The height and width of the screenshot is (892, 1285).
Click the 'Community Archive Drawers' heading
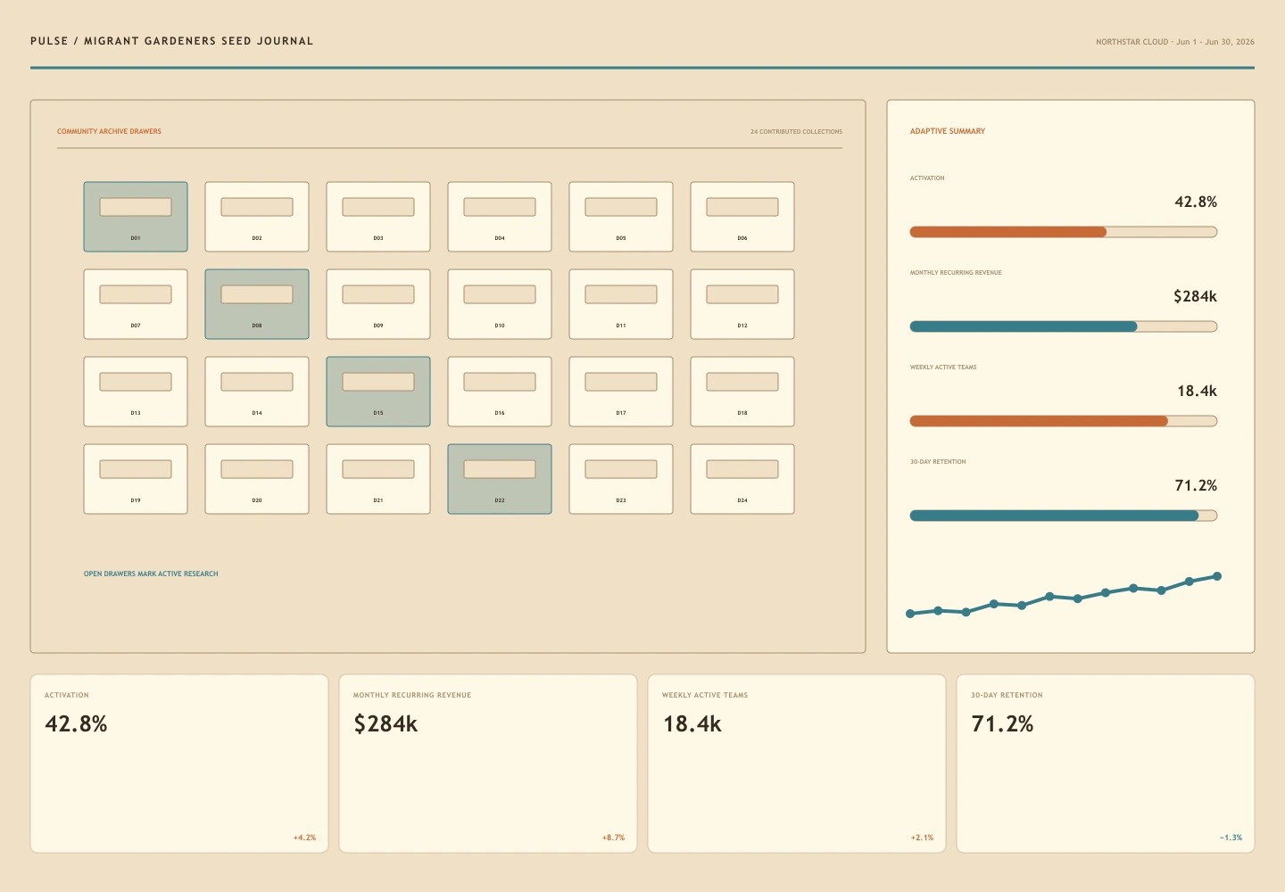point(109,131)
